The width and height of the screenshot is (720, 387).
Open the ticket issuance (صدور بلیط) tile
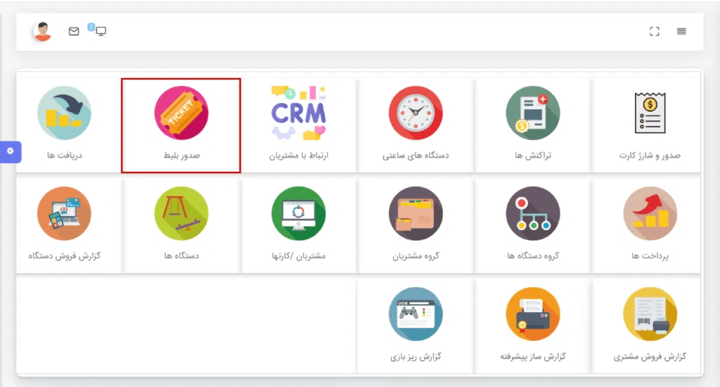click(181, 114)
